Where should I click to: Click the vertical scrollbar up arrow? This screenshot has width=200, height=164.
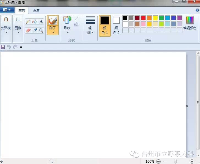point(198,53)
